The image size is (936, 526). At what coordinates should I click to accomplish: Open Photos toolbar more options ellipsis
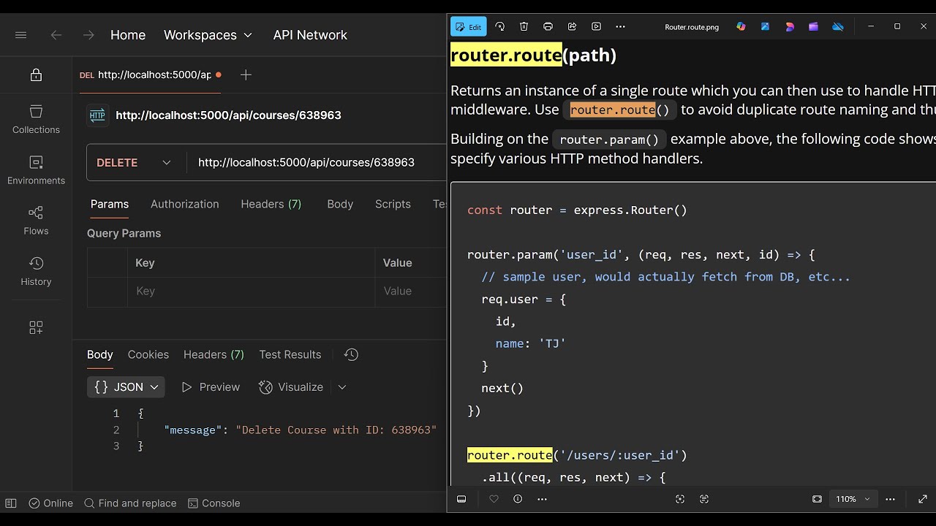pyautogui.click(x=620, y=26)
